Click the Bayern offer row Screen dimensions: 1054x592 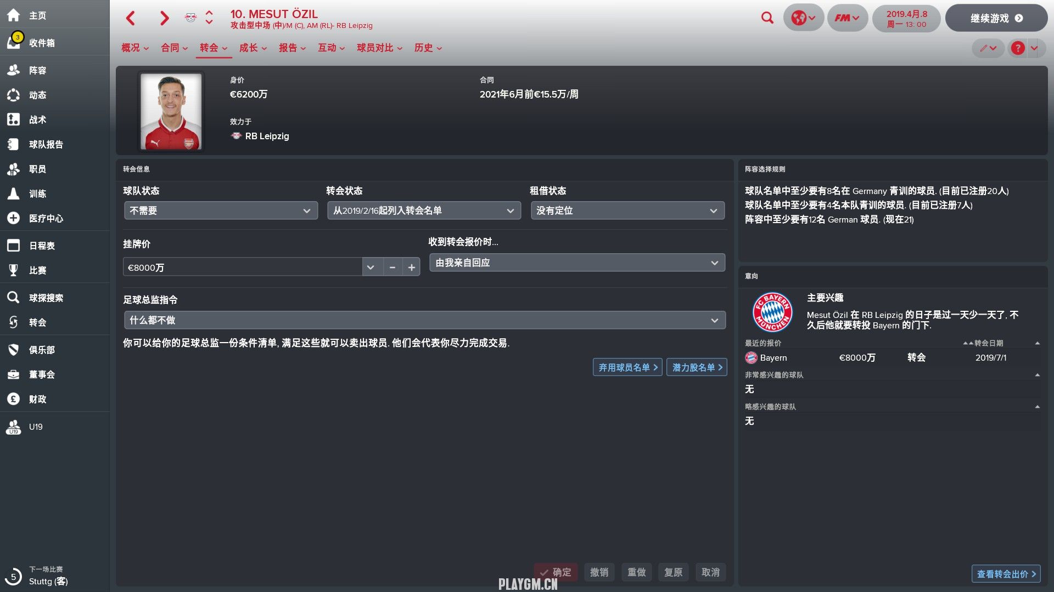coord(892,358)
